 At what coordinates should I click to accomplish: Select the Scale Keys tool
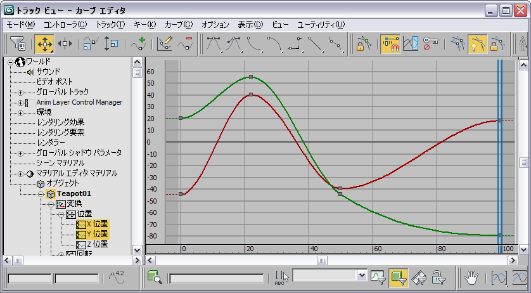click(x=91, y=44)
